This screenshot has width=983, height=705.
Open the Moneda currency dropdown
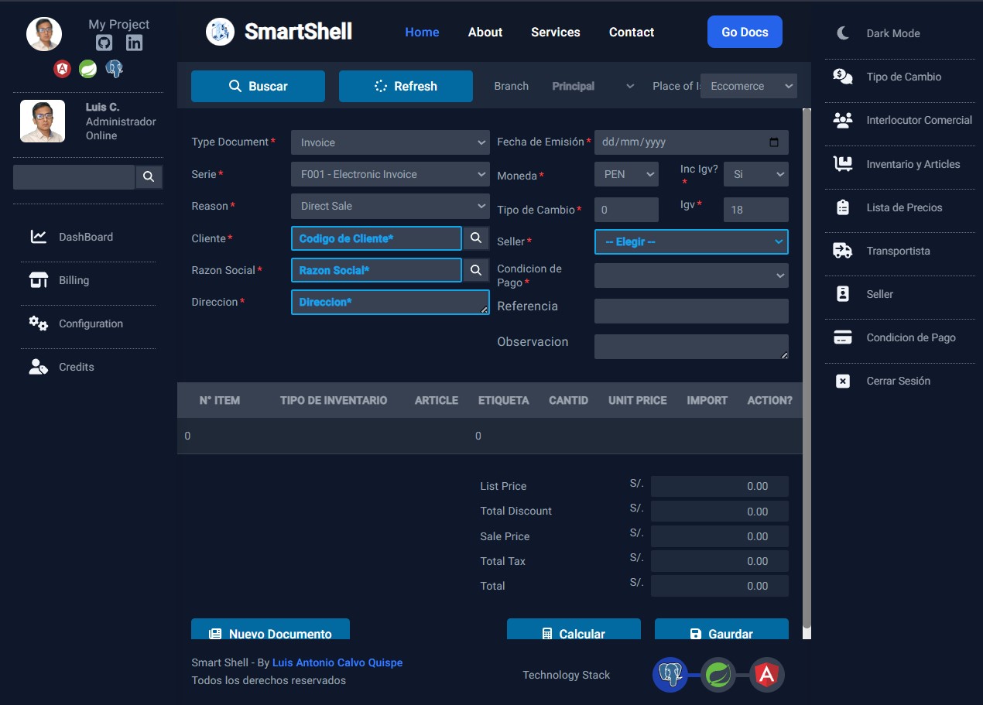[x=626, y=174]
